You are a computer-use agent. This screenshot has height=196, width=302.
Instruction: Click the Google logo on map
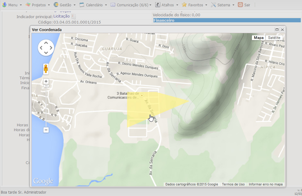click(x=43, y=181)
